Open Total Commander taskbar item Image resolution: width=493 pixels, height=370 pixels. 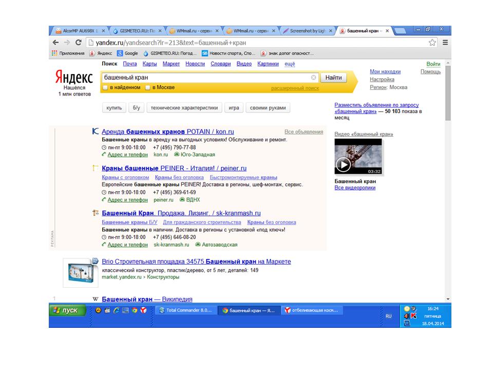(x=186, y=310)
